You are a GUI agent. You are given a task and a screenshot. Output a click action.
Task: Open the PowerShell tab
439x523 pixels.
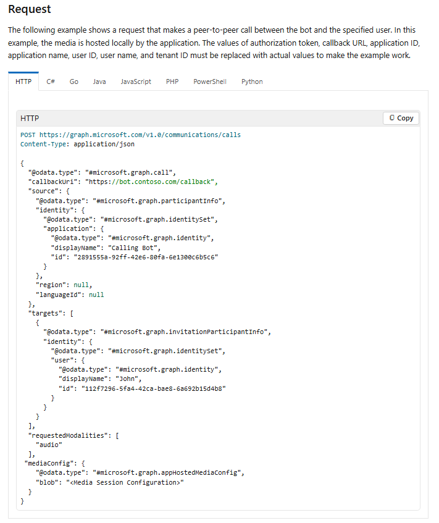tap(210, 82)
